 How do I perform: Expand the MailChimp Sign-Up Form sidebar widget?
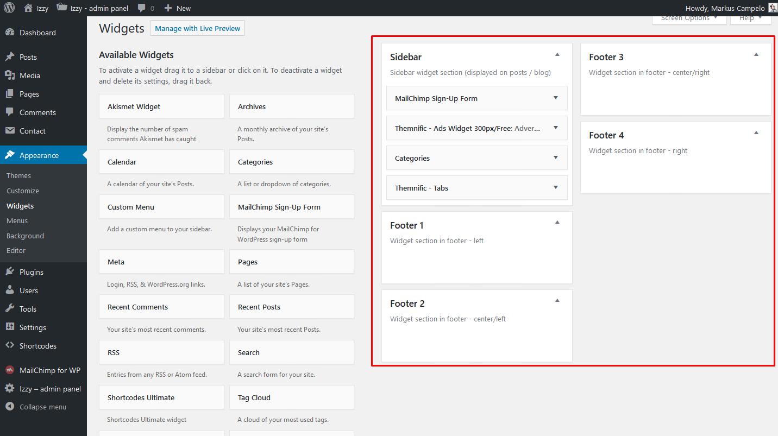point(555,98)
